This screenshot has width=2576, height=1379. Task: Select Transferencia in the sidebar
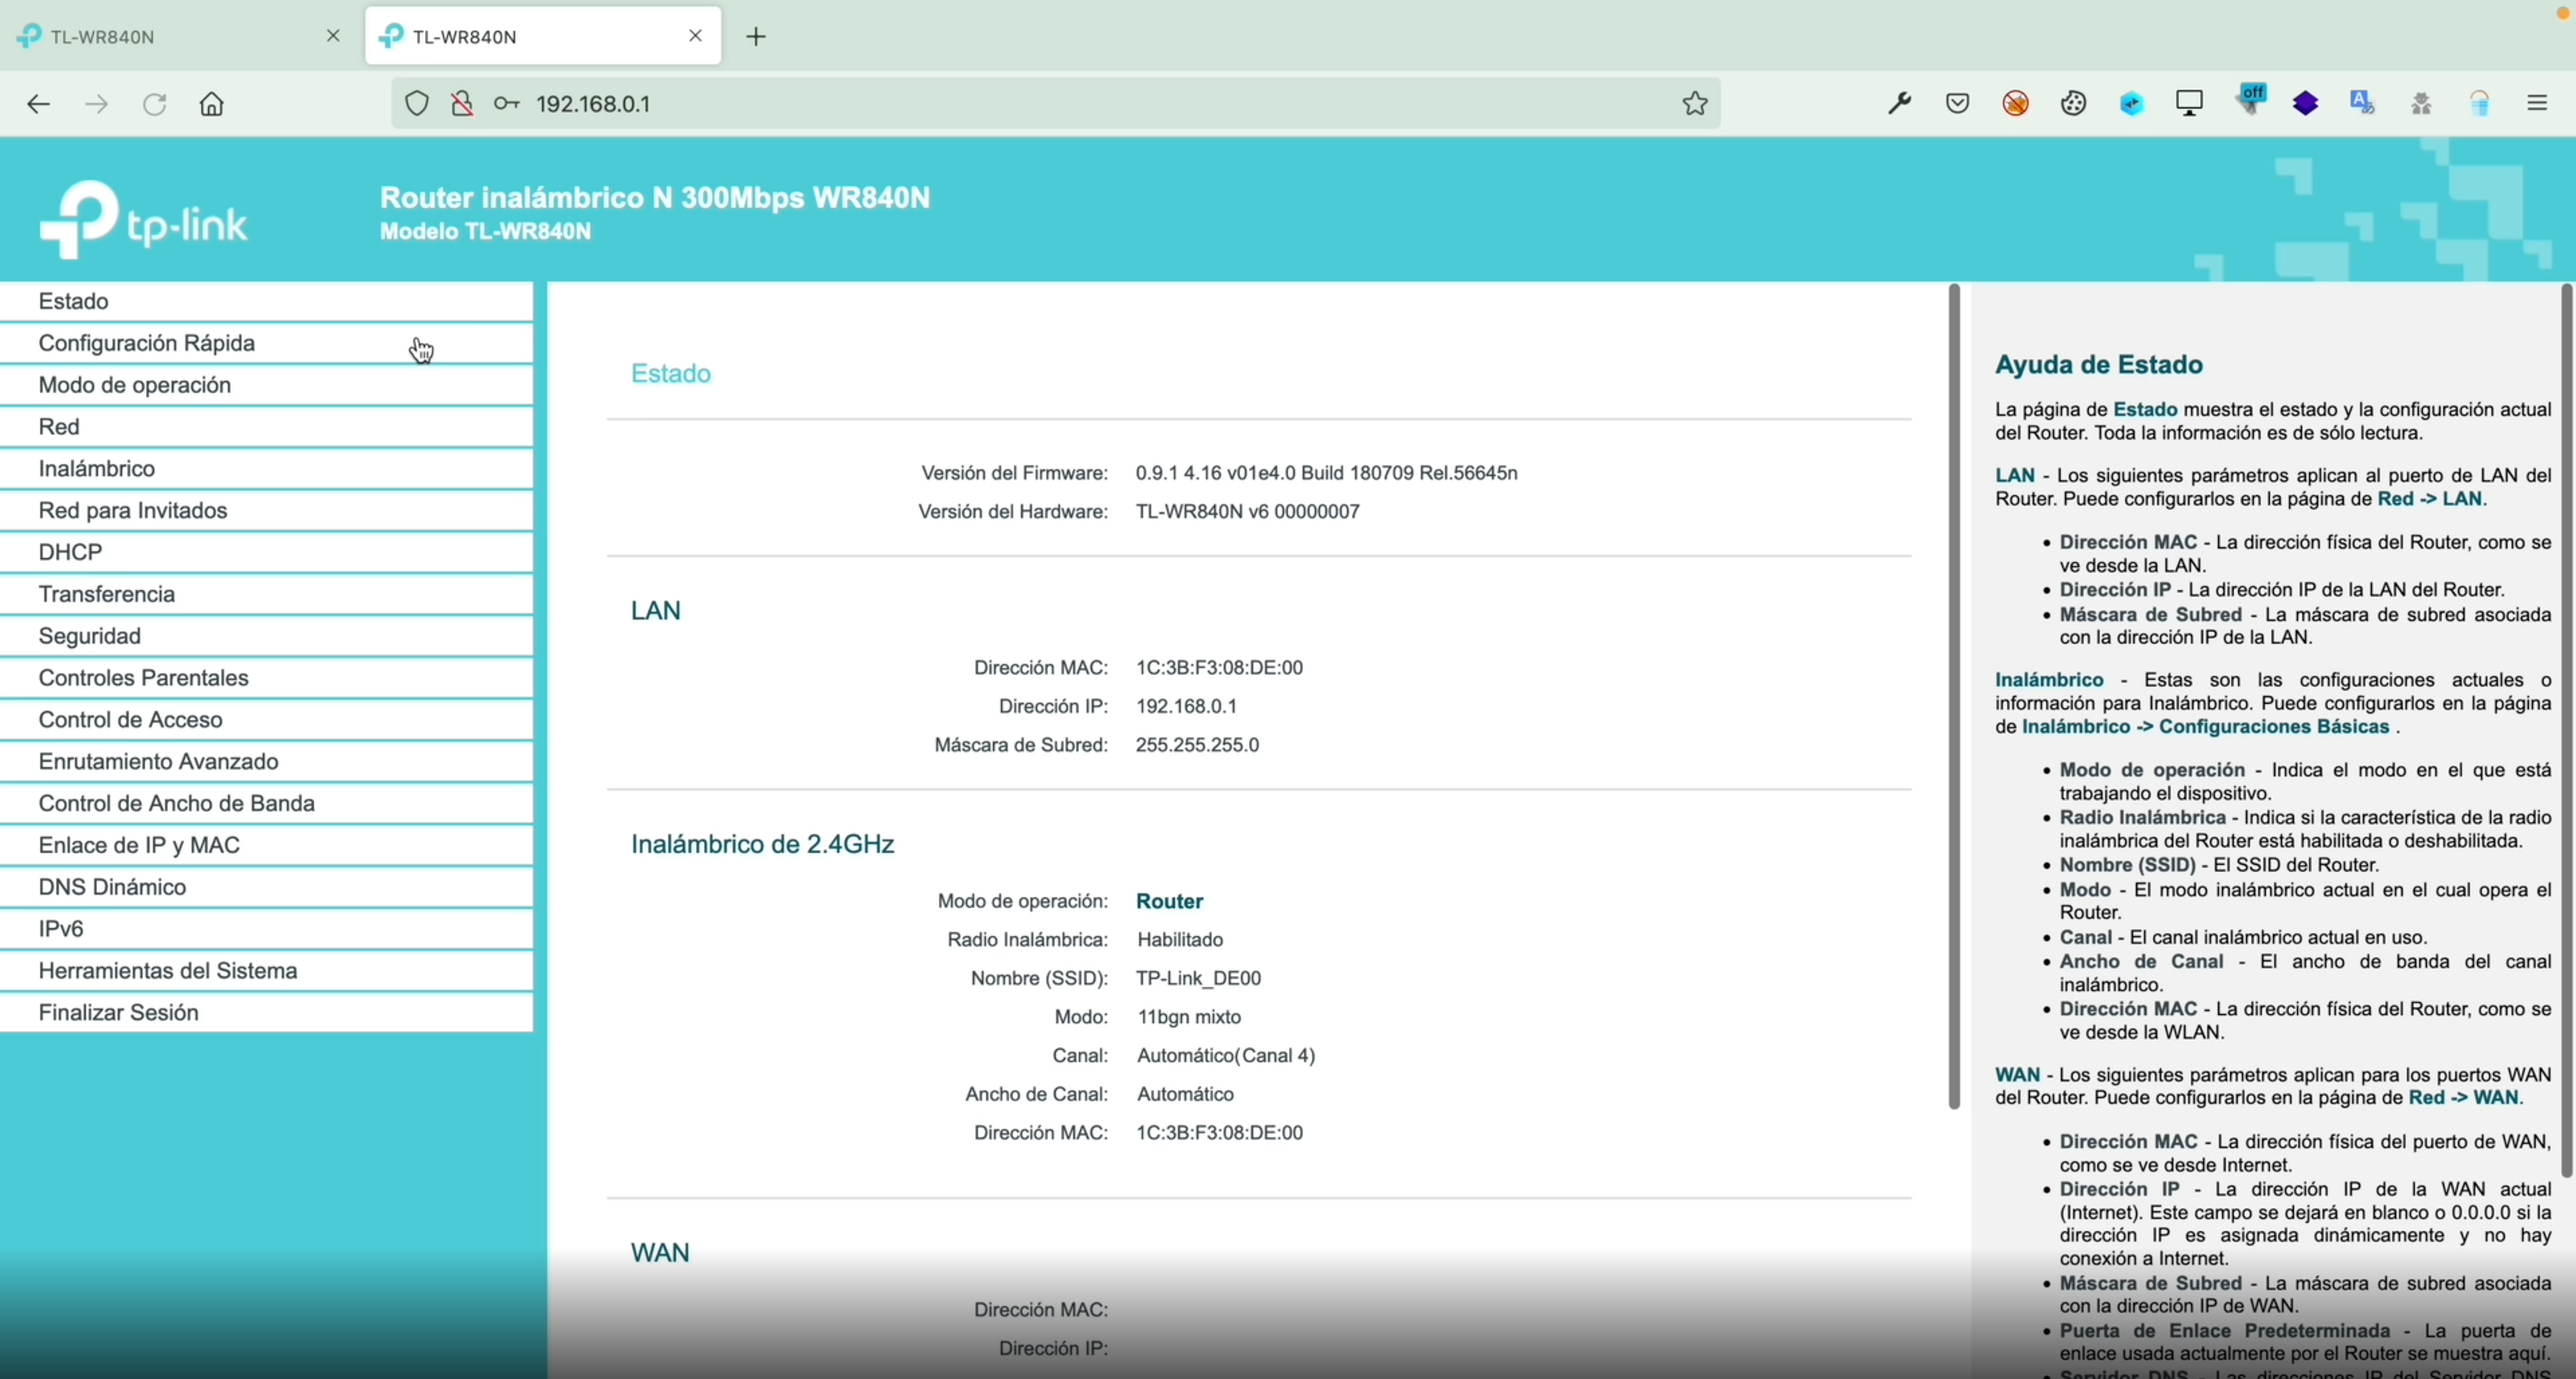pyautogui.click(x=266, y=594)
